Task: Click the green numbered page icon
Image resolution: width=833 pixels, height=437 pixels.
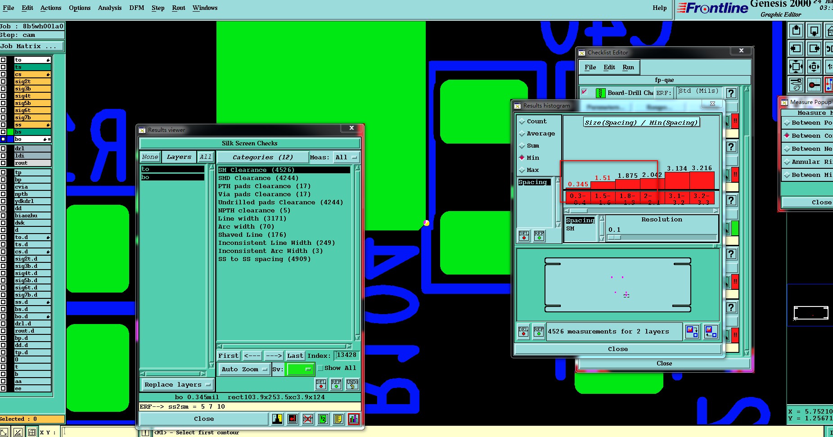Action: [323, 419]
